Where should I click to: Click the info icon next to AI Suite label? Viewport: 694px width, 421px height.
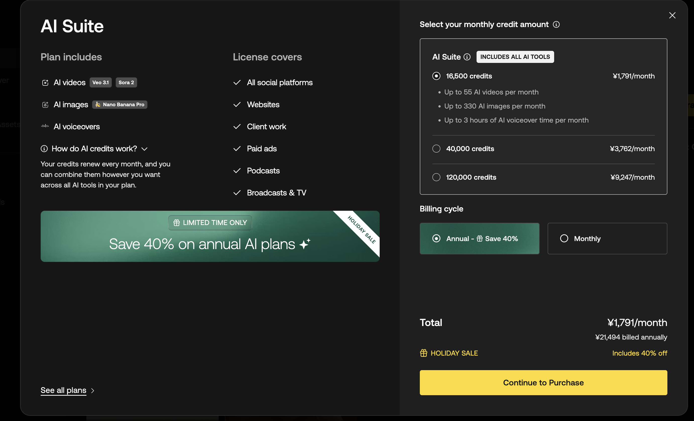tap(467, 57)
